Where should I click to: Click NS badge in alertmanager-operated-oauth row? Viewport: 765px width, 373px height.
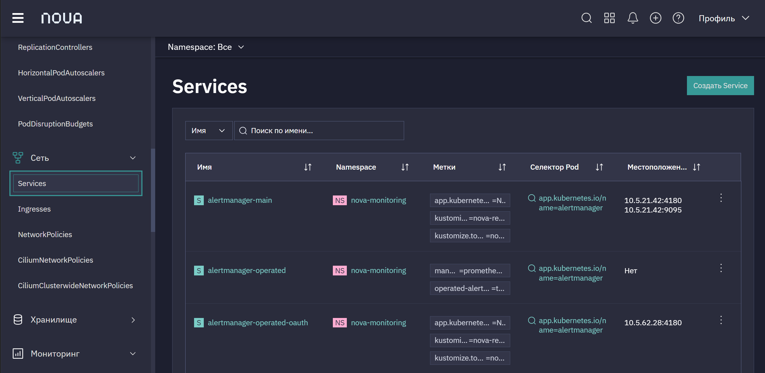point(340,323)
